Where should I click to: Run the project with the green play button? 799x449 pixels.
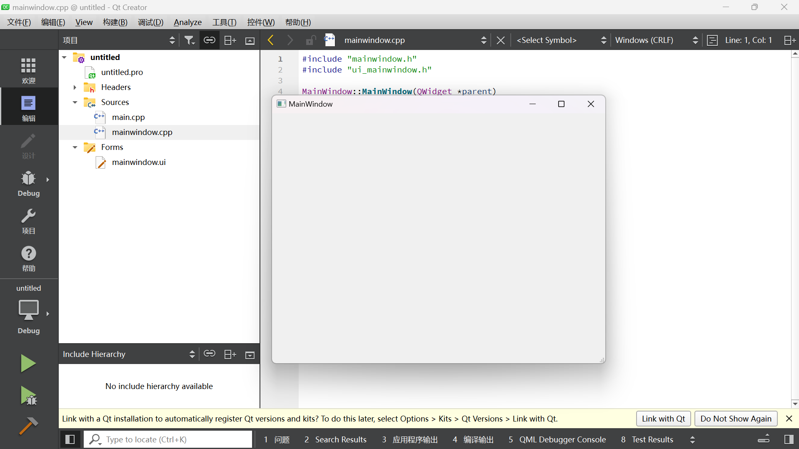click(28, 363)
